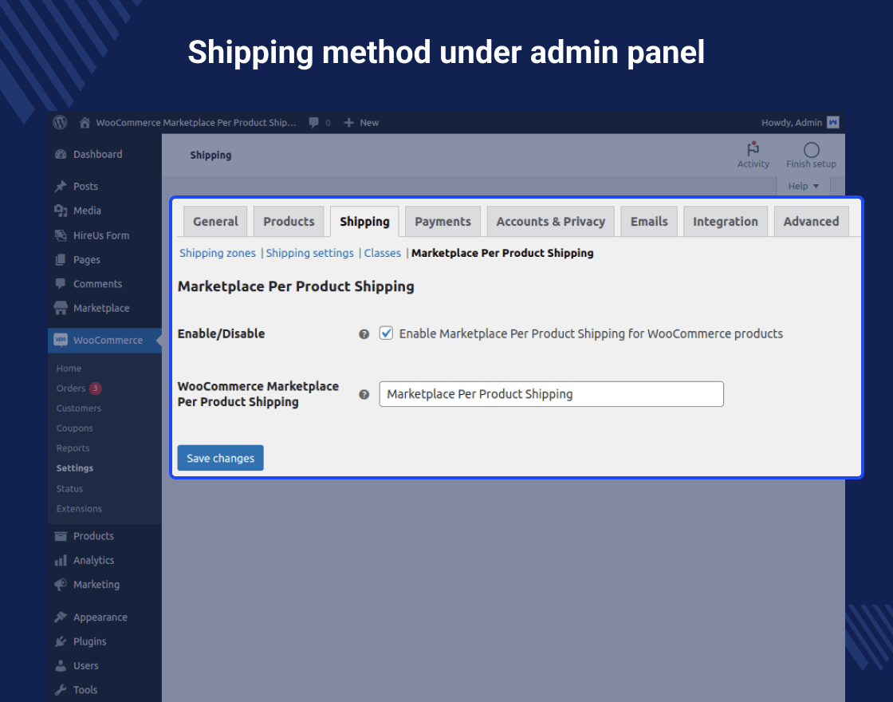Open the Coupons submenu item
The width and height of the screenshot is (893, 702).
75,428
